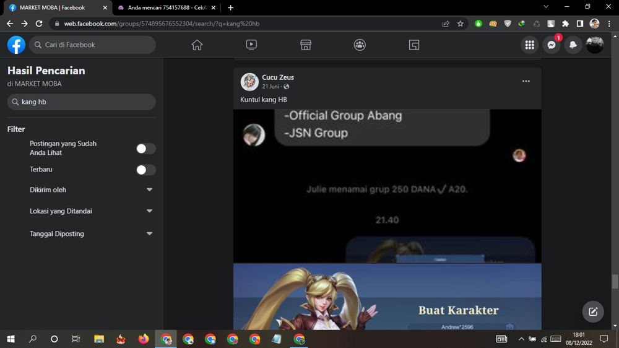Click the browser address bar URL
Viewport: 619px width, 348px height.
[162, 24]
